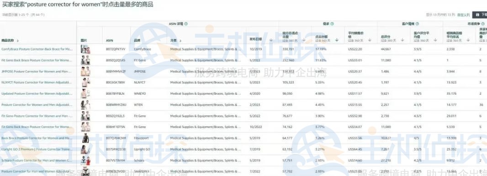Expand the 商品名称 column chevron
This screenshot has height=176, width=487.
click(17, 40)
